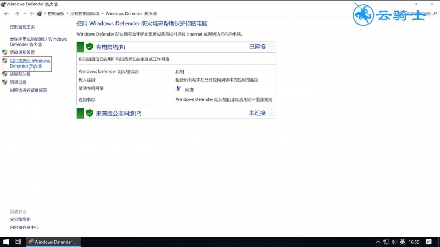440x247 pixels.
Task: Open recent locations dropdown arrow
Action: click(x=25, y=14)
